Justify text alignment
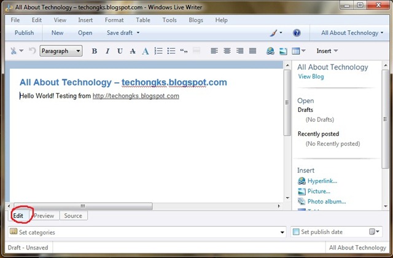393x258 pixels. [252, 51]
